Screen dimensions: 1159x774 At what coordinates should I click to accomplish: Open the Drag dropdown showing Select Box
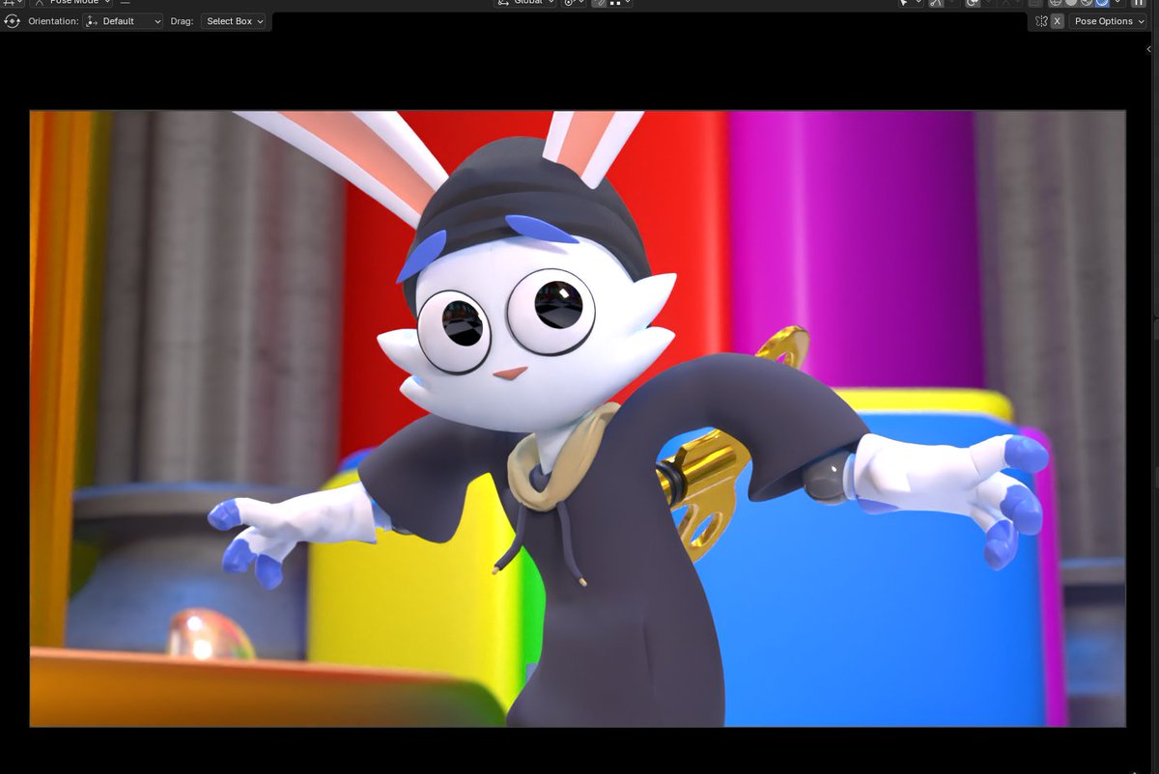[235, 21]
